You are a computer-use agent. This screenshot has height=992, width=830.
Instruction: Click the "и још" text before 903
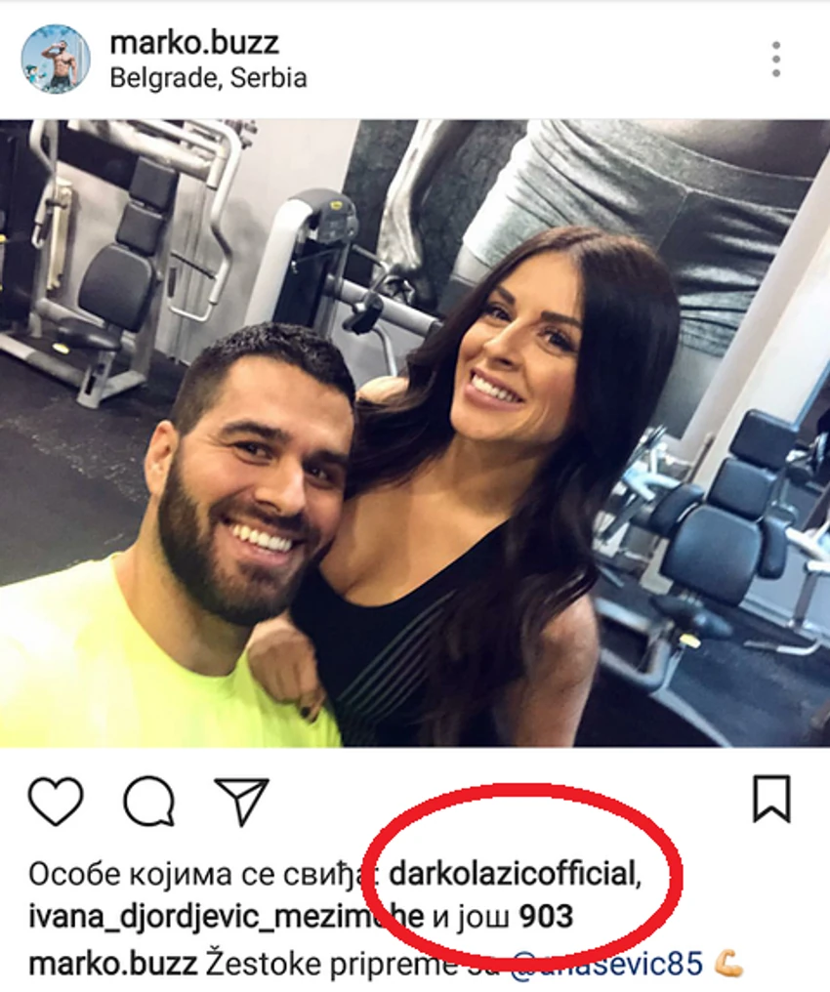coord(471,918)
